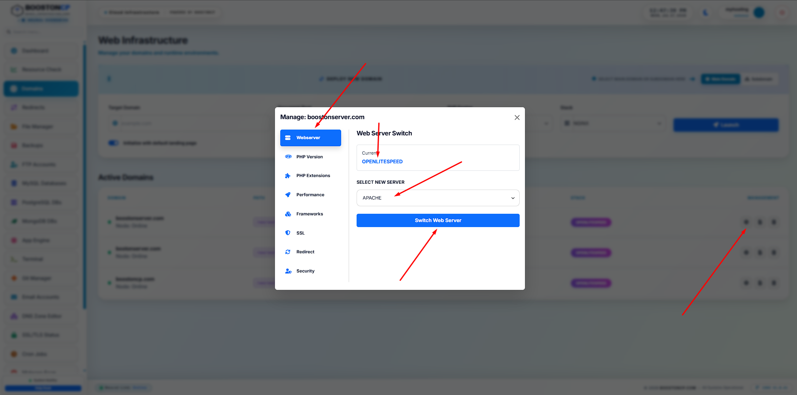The height and width of the screenshot is (395, 797).
Task: Open the Frameworks cubes item
Action: [310, 214]
